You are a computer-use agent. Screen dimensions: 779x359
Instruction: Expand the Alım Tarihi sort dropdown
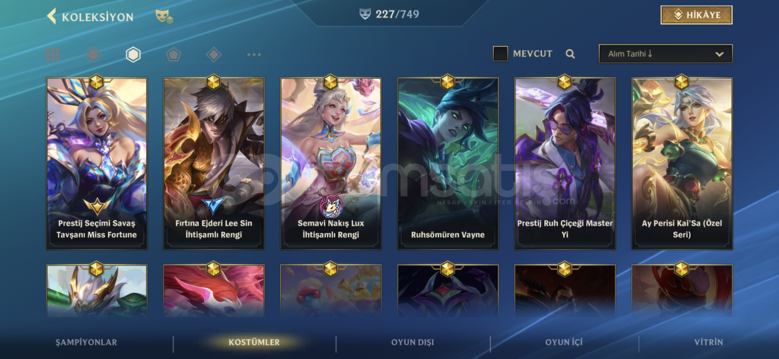pos(665,54)
